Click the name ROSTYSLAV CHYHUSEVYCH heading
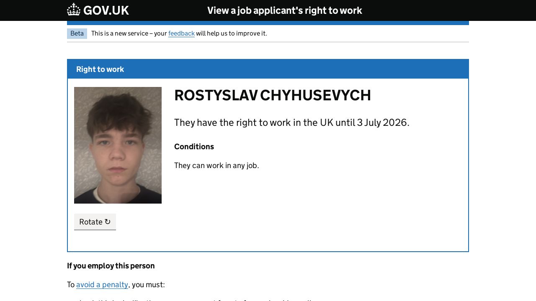Viewport: 536px width, 301px height. click(x=272, y=95)
